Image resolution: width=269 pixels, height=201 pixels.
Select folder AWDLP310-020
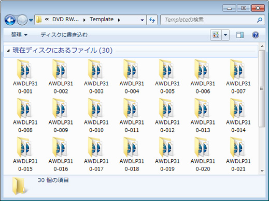[203, 154]
